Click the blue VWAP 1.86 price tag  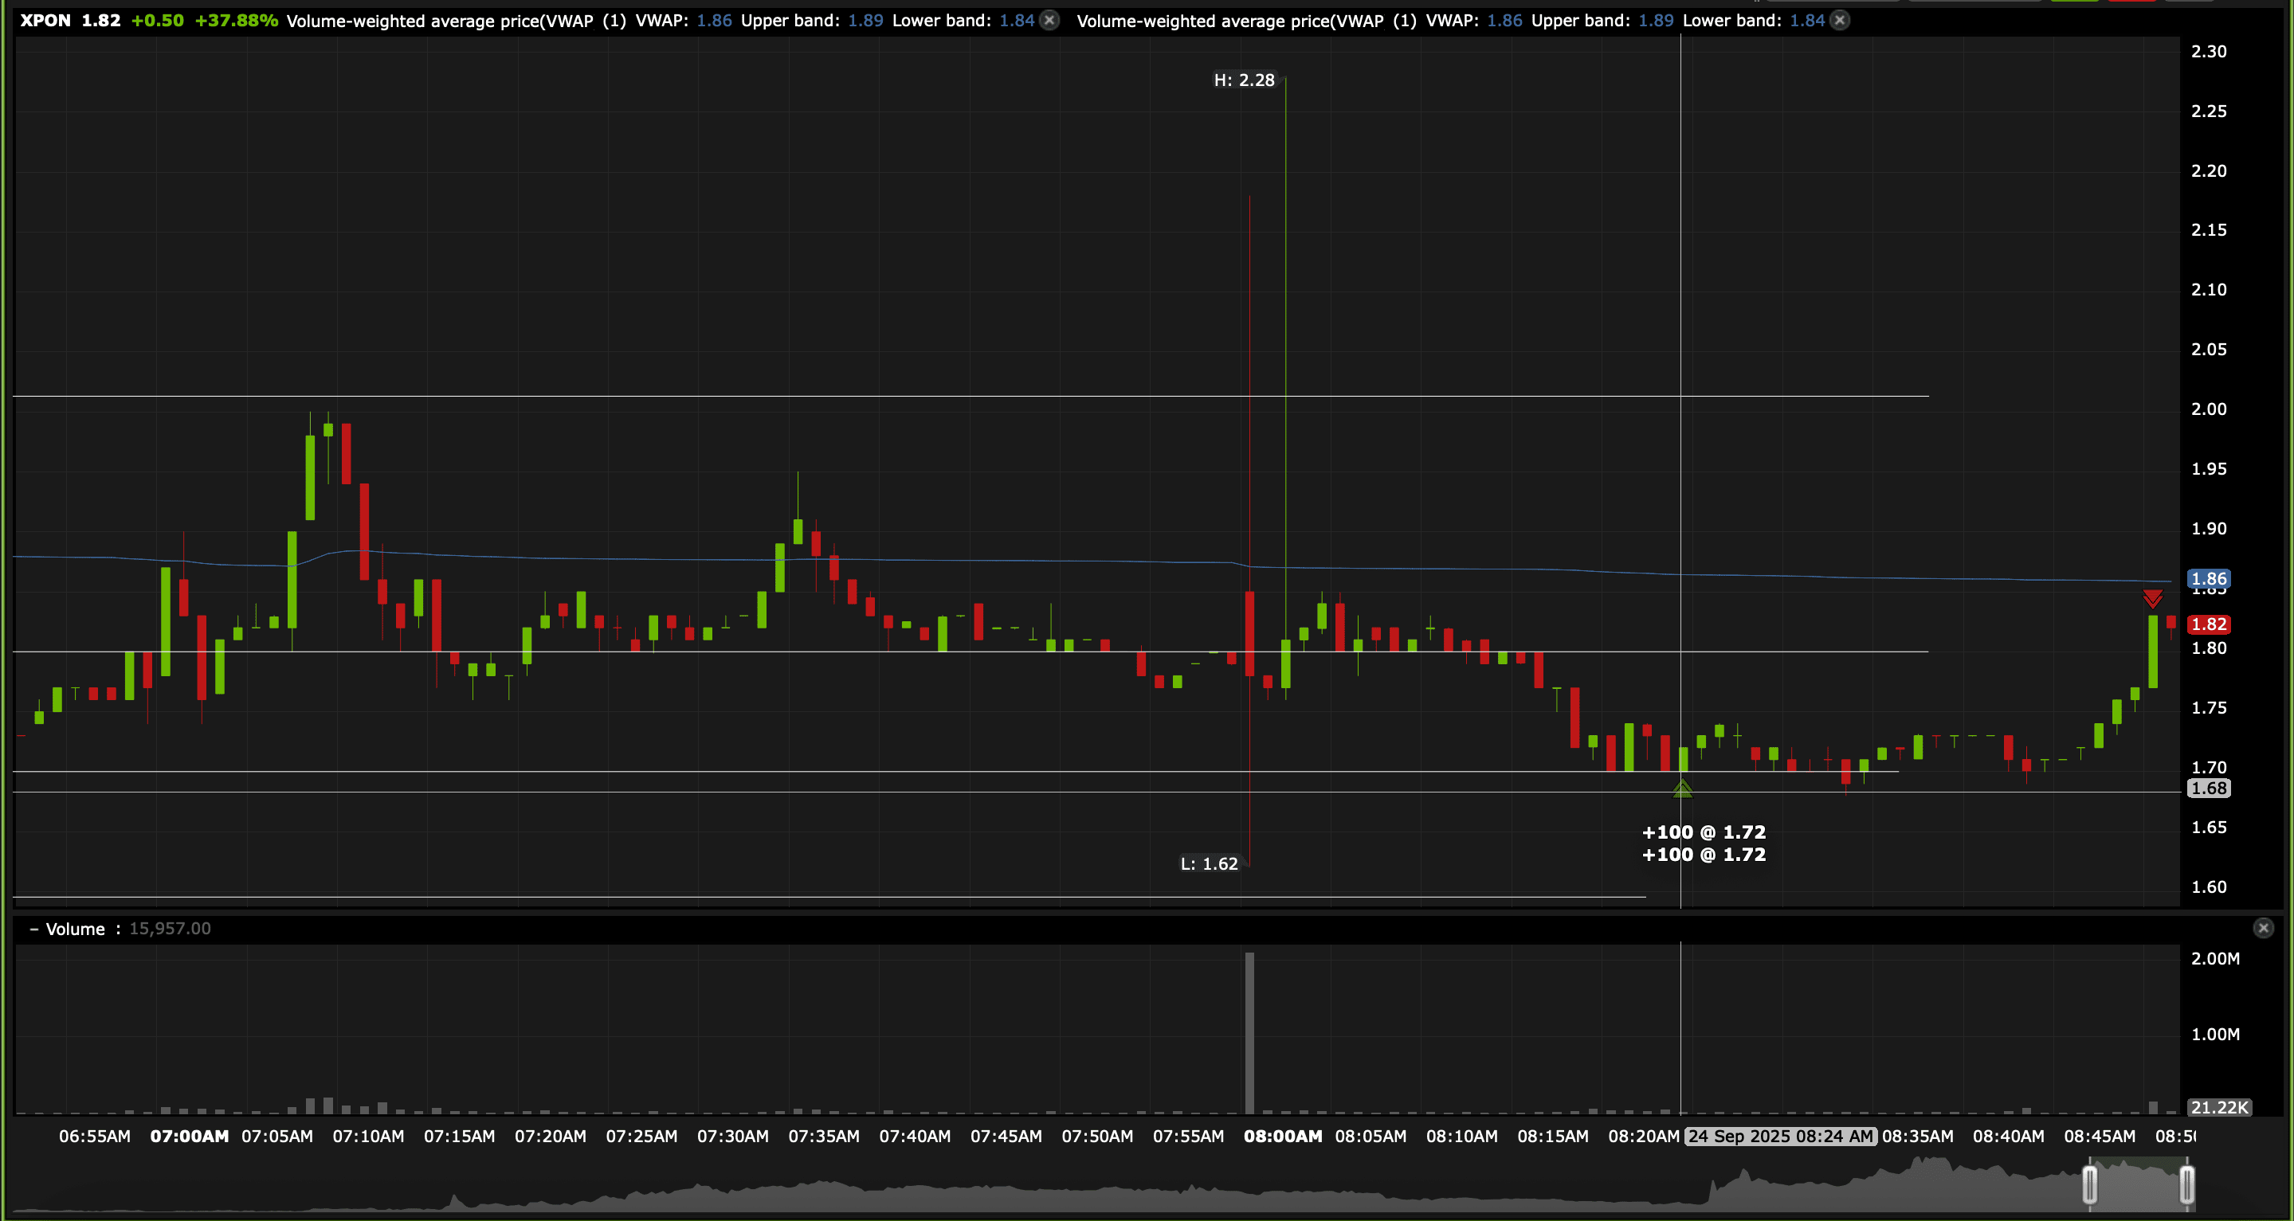2208,578
